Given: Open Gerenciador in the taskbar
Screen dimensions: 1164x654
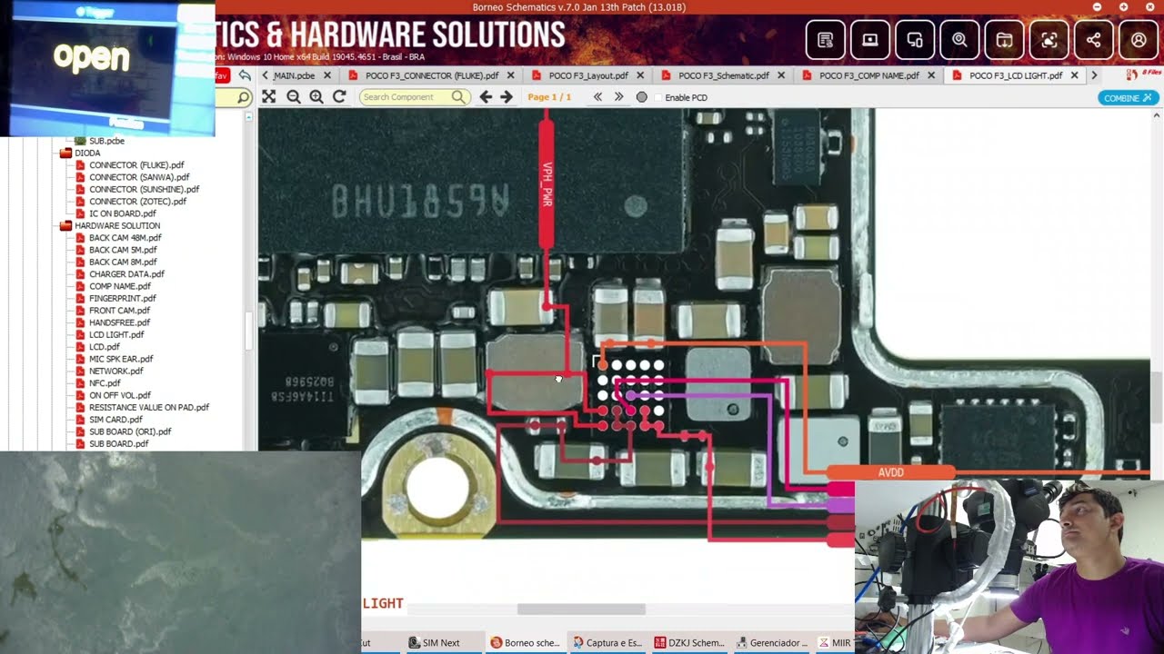Looking at the screenshot, I should [x=773, y=643].
